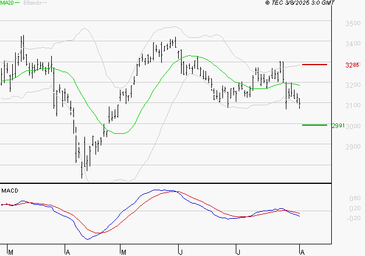
Task: Click the MACD panel title
Action: tap(10, 191)
